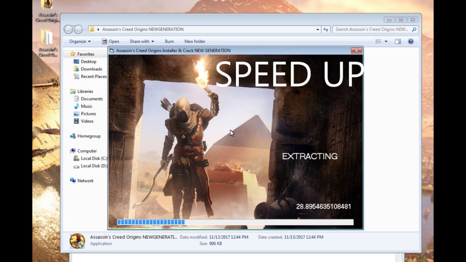Click the Forward navigation arrow in Explorer
This screenshot has width=466, height=262.
click(x=78, y=29)
